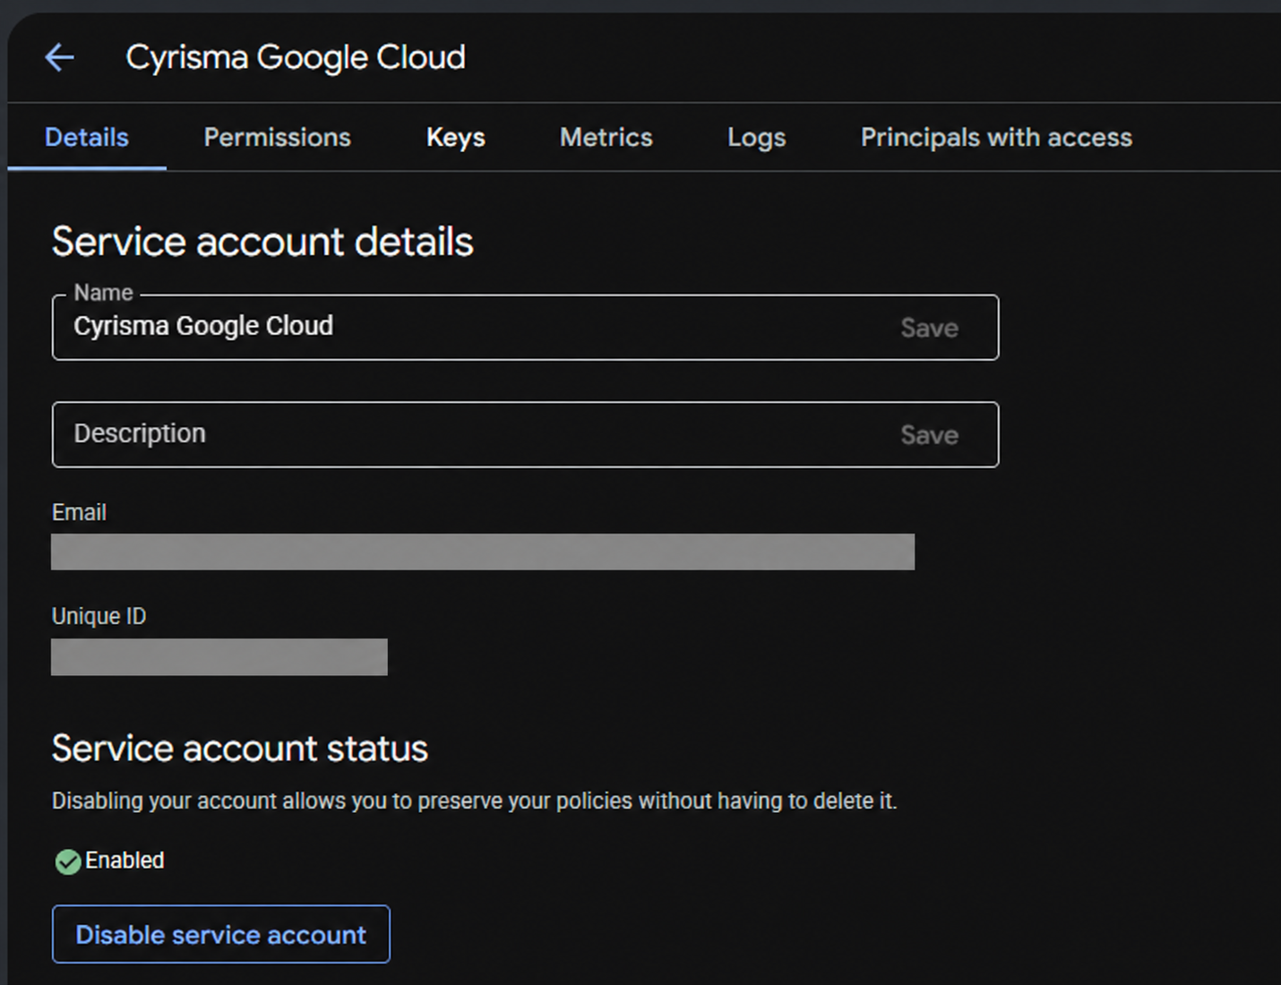Click the 'Disabling your account allows' description text

(x=474, y=801)
